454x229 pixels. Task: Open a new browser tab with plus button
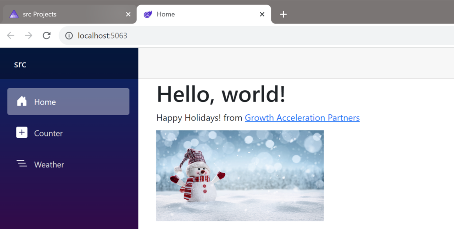(x=283, y=14)
